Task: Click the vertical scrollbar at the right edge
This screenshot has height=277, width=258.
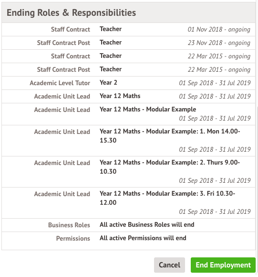Action: coord(257,177)
